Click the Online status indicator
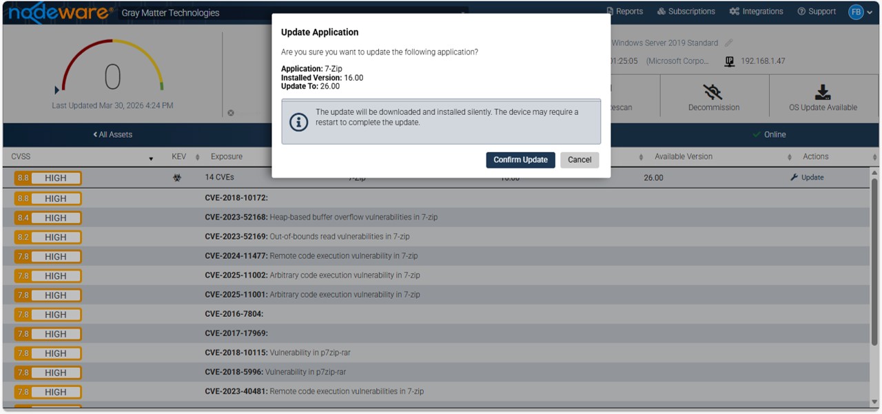This screenshot has height=414, width=882. point(769,134)
